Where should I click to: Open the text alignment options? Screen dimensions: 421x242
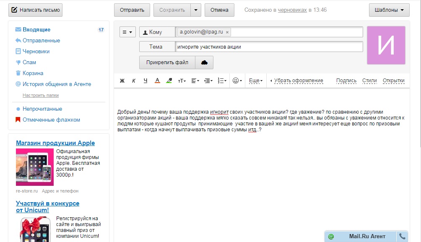click(195, 81)
